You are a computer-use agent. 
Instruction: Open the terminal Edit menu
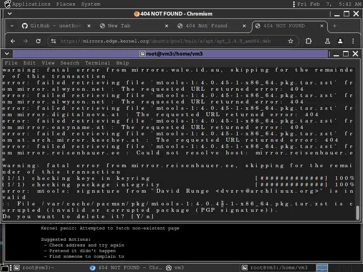29,63
